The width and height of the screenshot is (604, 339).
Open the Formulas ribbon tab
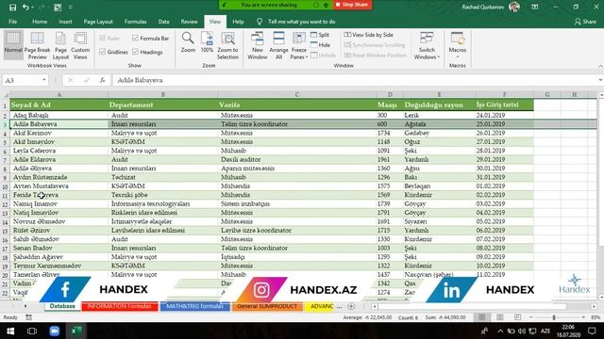click(x=135, y=22)
